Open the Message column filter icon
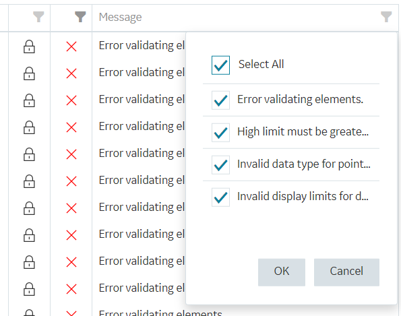Image resolution: width=401 pixels, height=316 pixels. click(386, 17)
